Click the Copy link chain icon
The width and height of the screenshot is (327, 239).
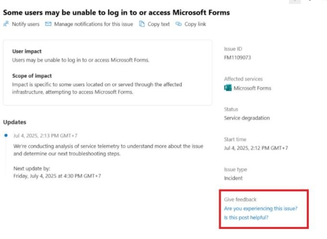[x=178, y=24]
